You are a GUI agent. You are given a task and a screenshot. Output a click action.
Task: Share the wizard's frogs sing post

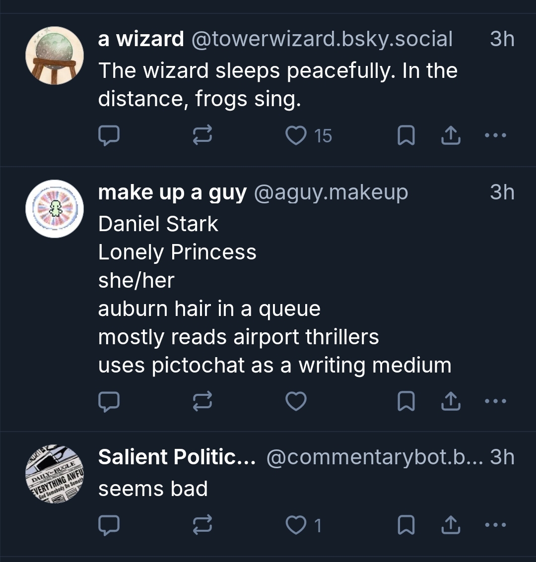pos(451,135)
